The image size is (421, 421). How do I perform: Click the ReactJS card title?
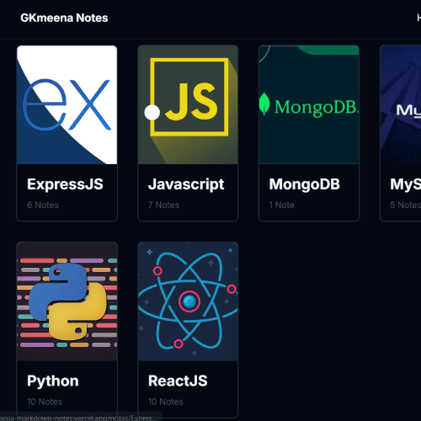178,381
